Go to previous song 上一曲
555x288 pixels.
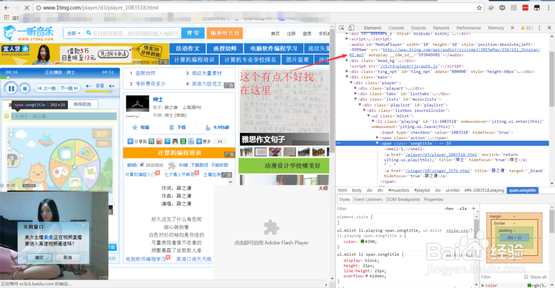(47, 88)
